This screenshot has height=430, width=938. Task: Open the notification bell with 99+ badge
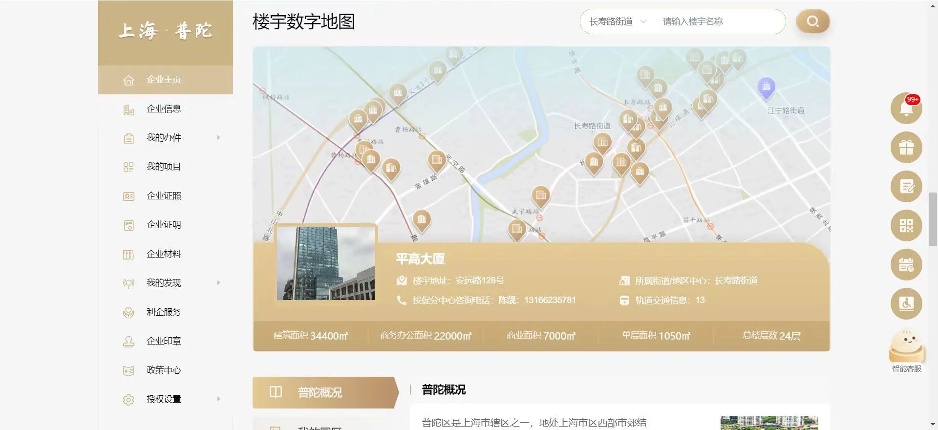tap(906, 108)
